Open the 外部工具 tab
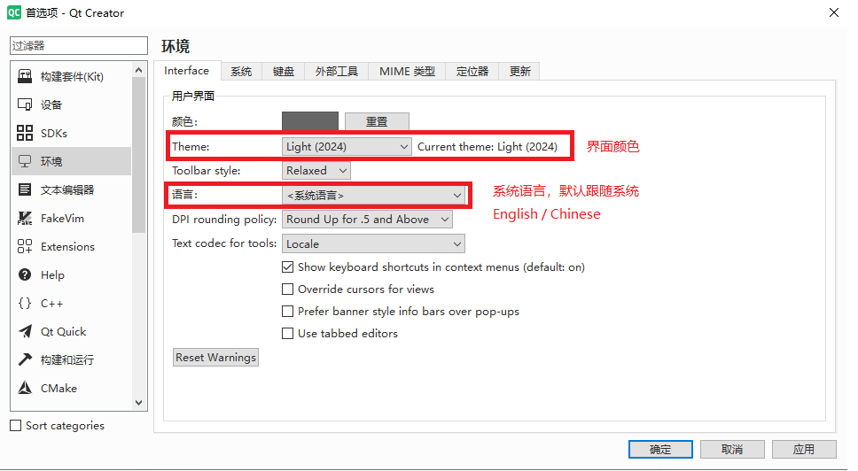858x471 pixels. [x=337, y=72]
